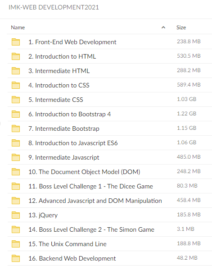Click the folder icon for Introduction to Bootstrap 4
The image size is (212, 266).
[16, 114]
